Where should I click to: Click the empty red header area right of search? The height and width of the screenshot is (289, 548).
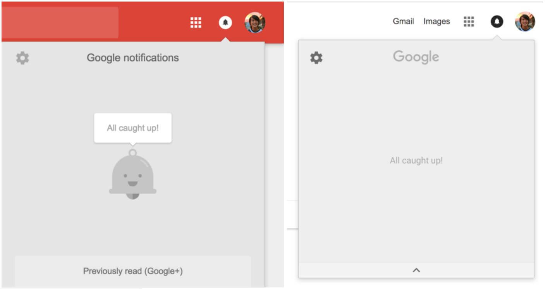click(x=155, y=22)
